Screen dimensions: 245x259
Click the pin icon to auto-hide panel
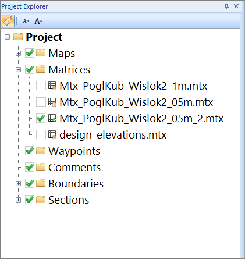click(x=226, y=6)
